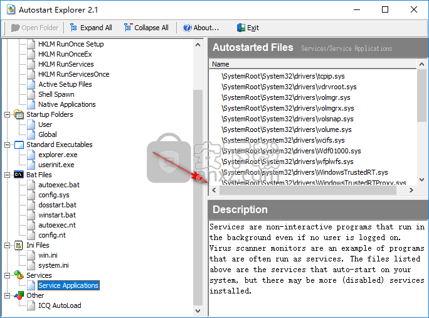Screen dimensions: 429x318
Task: Select the Wdf01000.sys entry
Action: click(x=291, y=151)
